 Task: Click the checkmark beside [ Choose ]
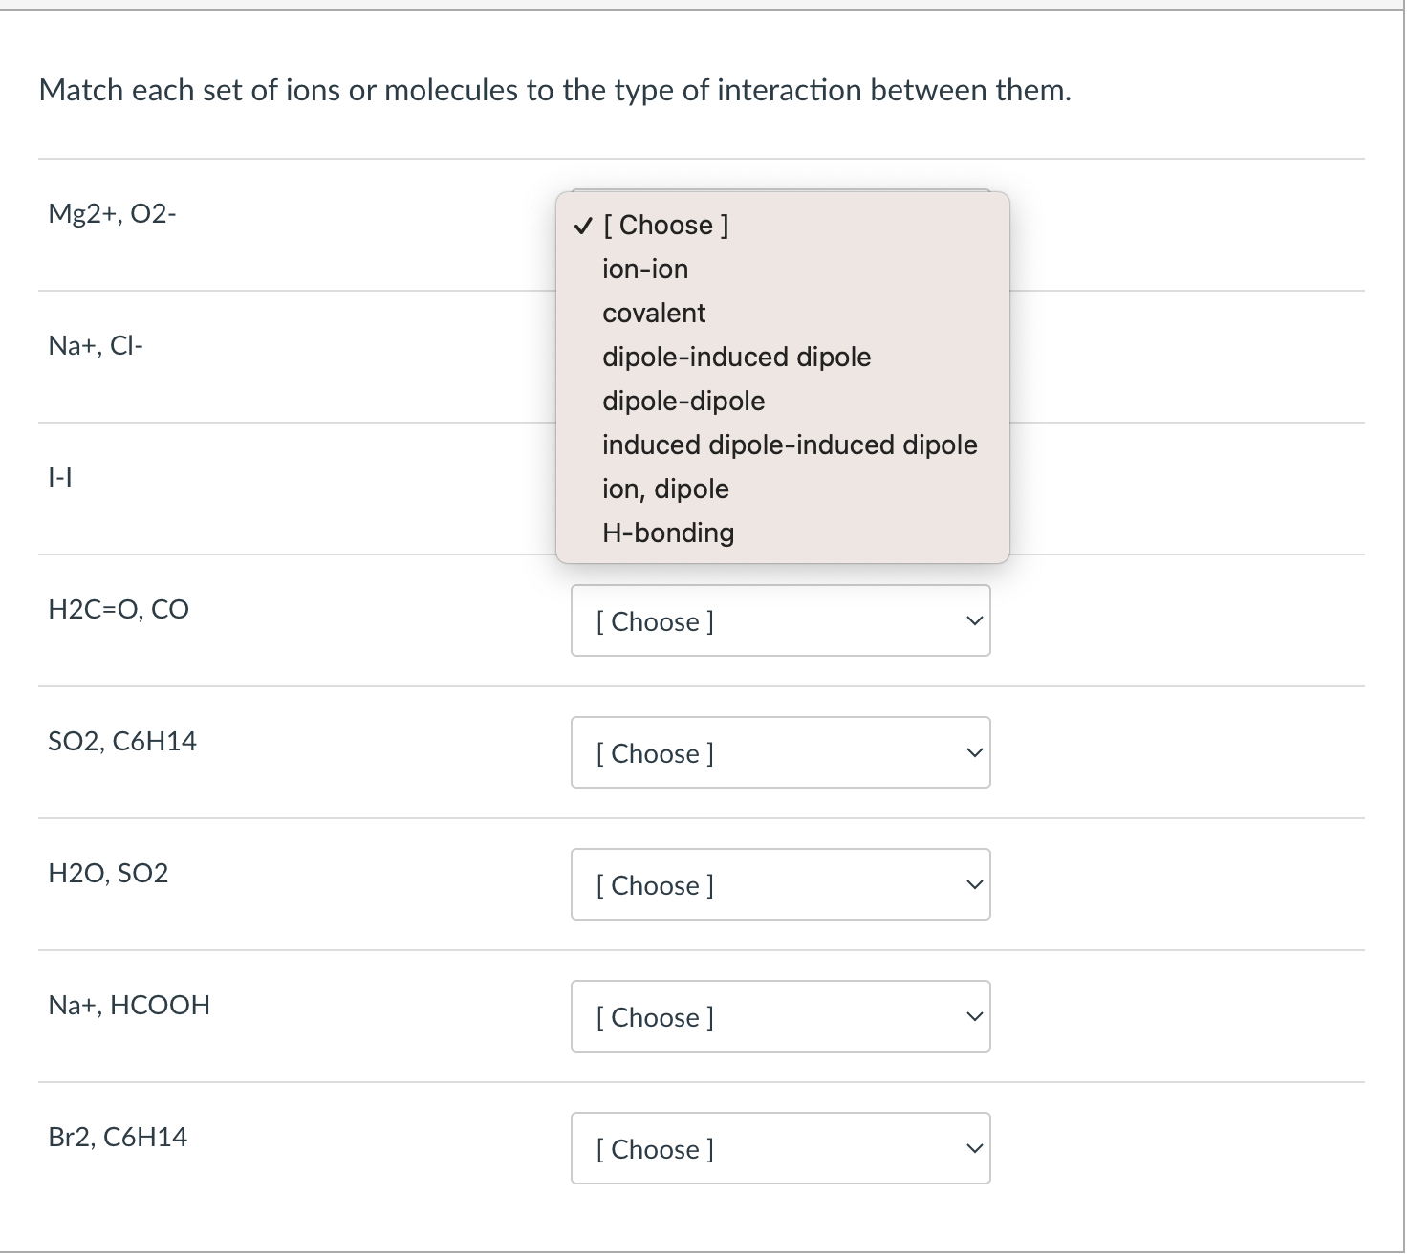point(581,225)
